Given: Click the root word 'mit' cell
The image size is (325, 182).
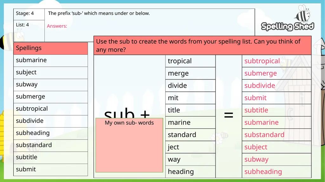Looking at the screenshot, I should coord(190,98).
